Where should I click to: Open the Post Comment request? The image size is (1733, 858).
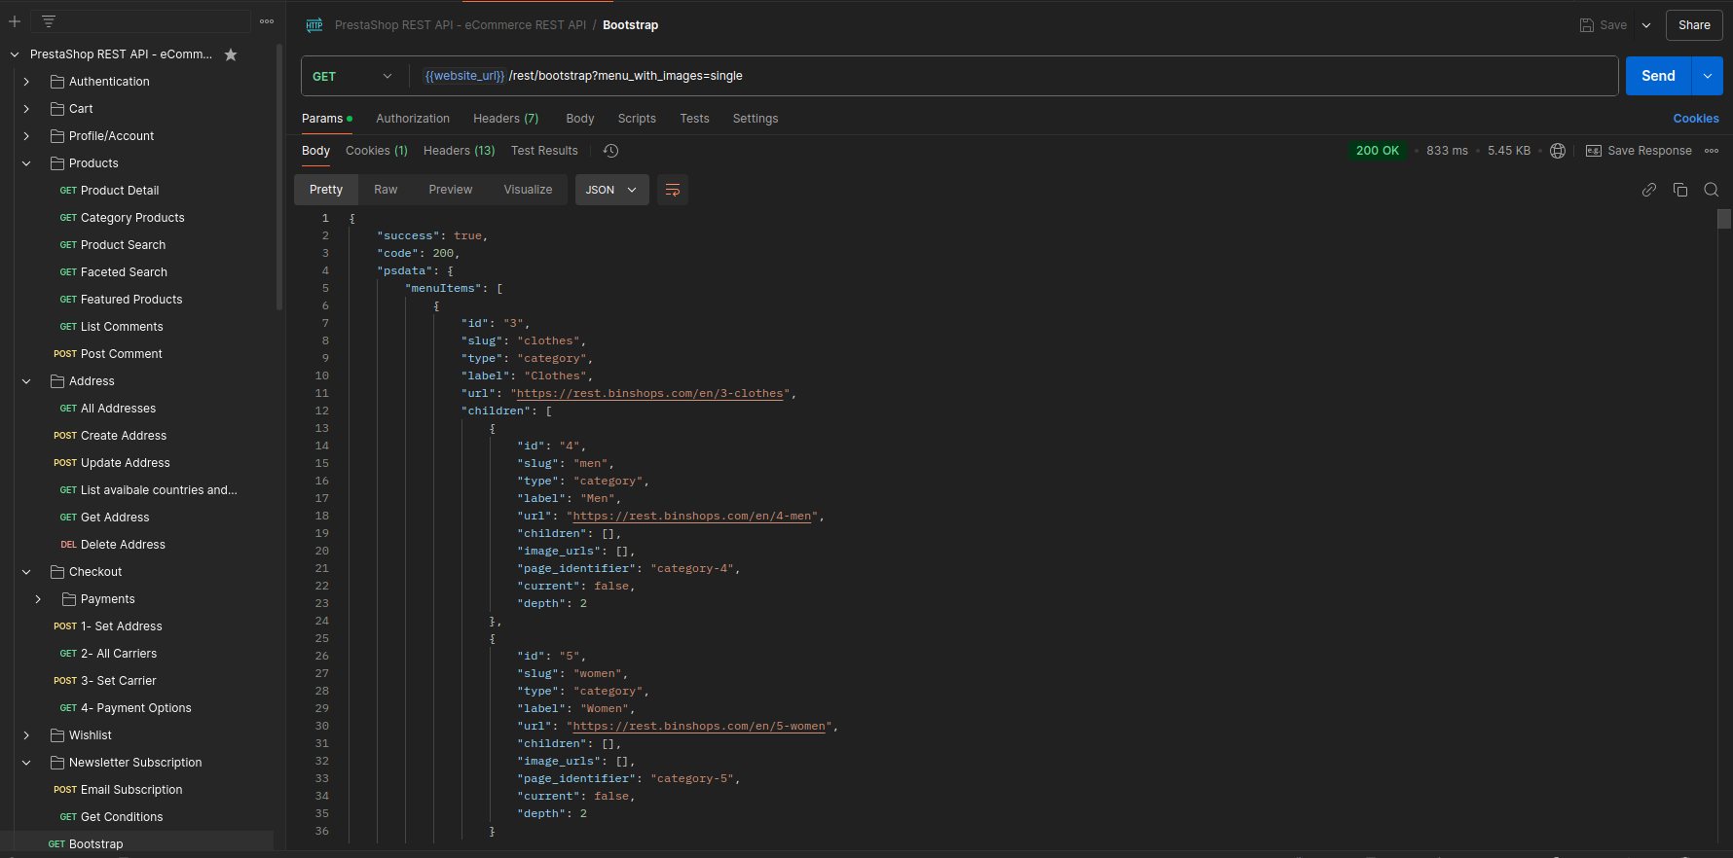pos(122,354)
